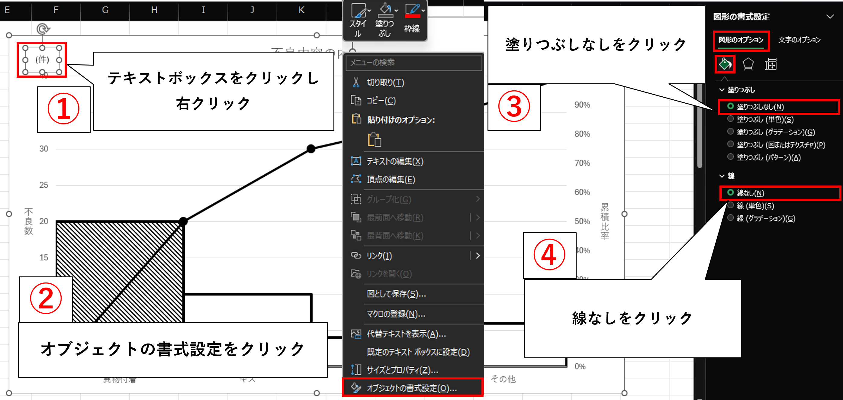Click the リンク(I) chain icon
Viewport: 843px width, 400px height.
356,255
